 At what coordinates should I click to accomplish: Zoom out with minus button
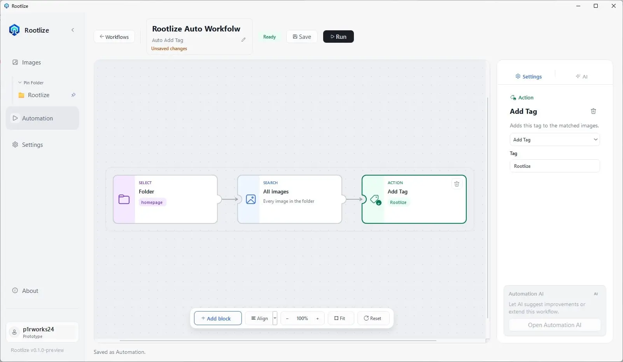287,318
